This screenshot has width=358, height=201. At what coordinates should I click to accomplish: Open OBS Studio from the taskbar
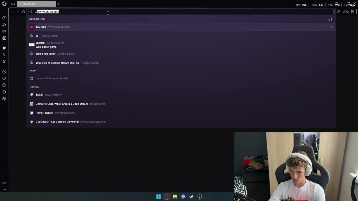click(200, 197)
